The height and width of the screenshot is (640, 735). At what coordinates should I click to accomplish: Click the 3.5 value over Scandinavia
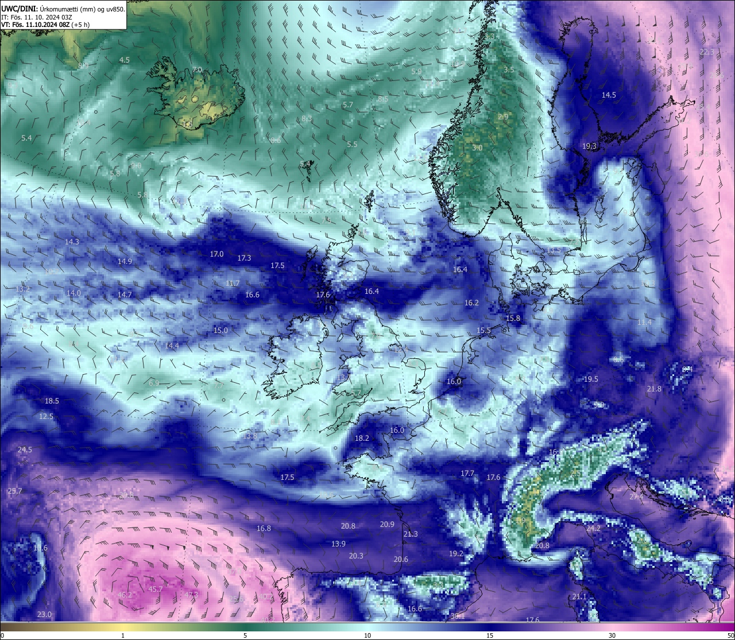pos(509,69)
